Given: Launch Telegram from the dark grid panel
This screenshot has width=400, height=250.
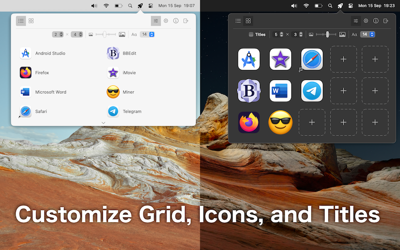Looking at the screenshot, I should click(x=312, y=91).
